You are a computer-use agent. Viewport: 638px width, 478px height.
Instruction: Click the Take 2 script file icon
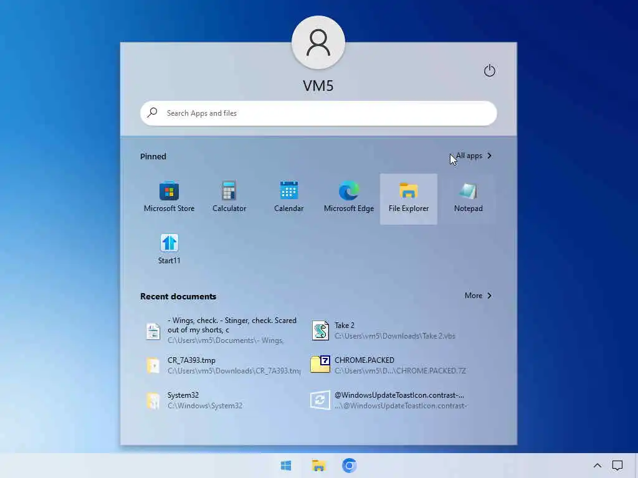(320, 330)
